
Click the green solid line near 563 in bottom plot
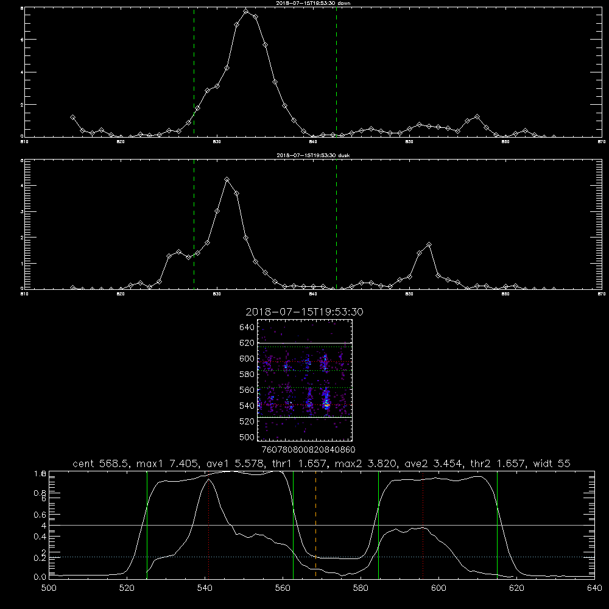[294, 524]
